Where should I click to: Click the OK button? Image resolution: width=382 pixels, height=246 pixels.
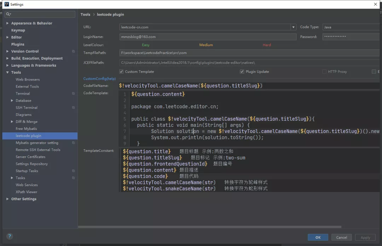click(318, 237)
